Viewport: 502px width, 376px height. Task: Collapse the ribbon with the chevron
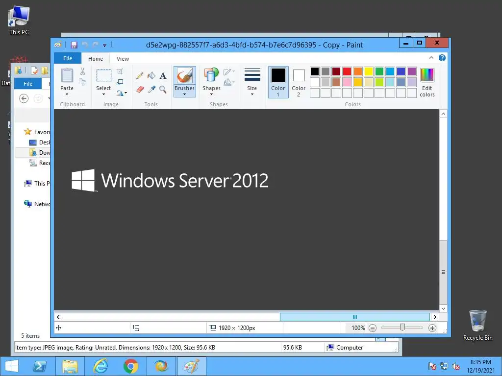431,58
